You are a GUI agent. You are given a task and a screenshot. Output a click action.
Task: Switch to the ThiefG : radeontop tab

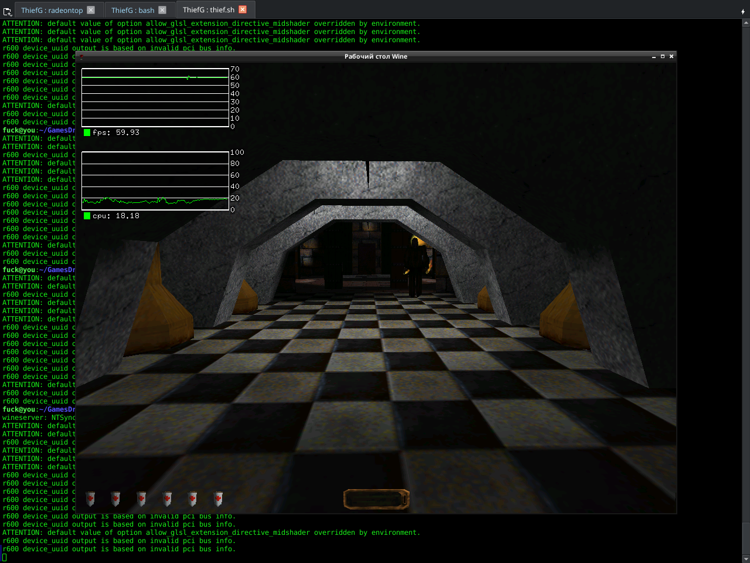[58, 10]
